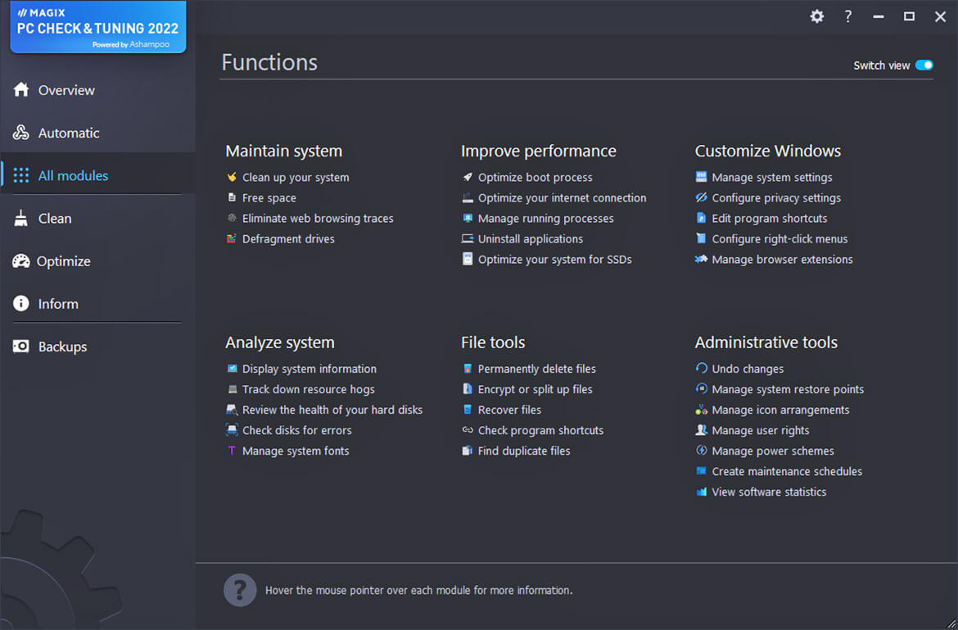Click the Optimize gauge icon
The image size is (958, 630).
21,261
